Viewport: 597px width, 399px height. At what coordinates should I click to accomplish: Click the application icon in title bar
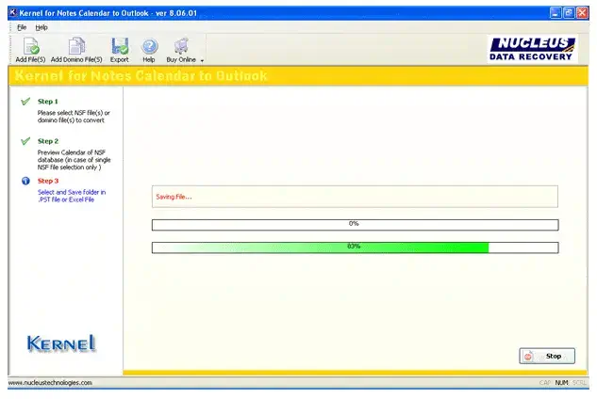pos(13,12)
